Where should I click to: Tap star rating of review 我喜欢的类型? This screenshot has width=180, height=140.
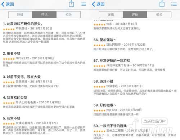pos(9,103)
